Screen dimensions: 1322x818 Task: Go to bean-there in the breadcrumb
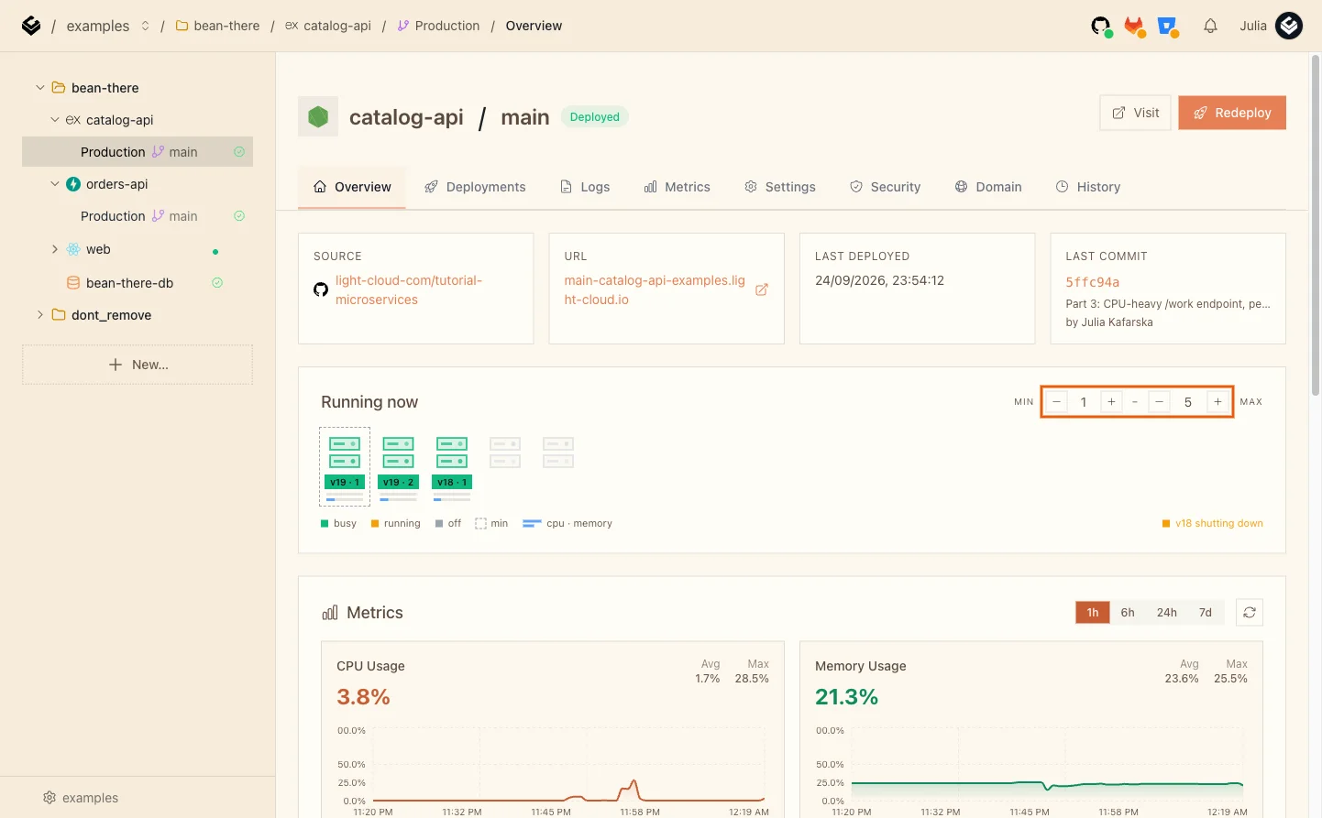coord(217,26)
